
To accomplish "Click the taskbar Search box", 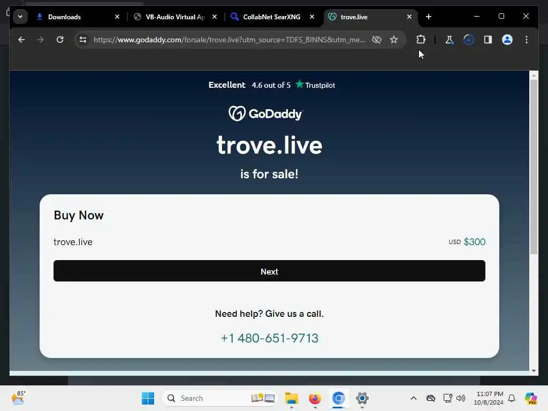I will (220, 398).
